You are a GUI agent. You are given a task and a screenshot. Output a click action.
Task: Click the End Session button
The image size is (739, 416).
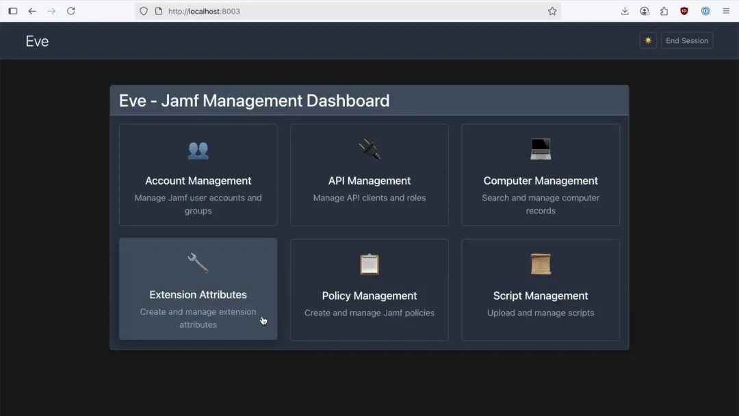pos(687,40)
